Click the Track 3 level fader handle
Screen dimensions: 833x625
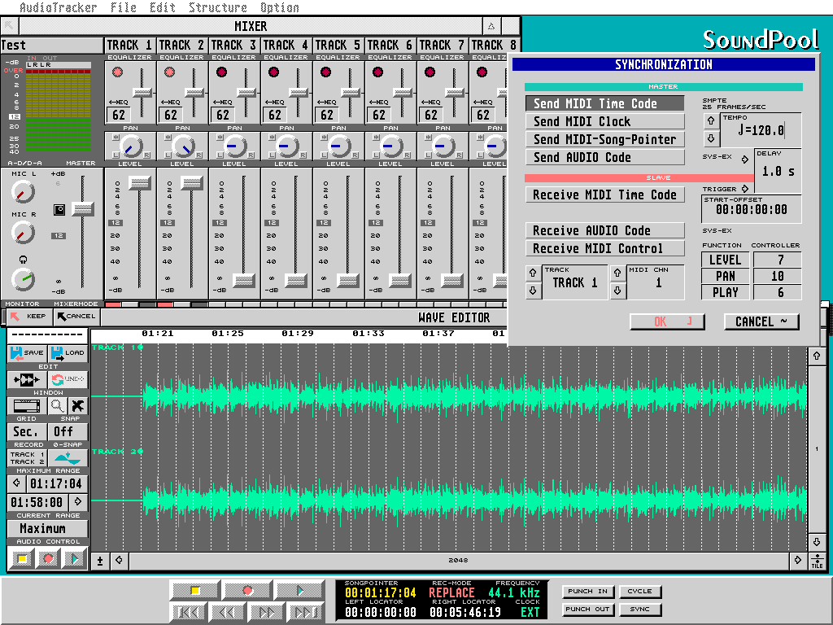244,280
